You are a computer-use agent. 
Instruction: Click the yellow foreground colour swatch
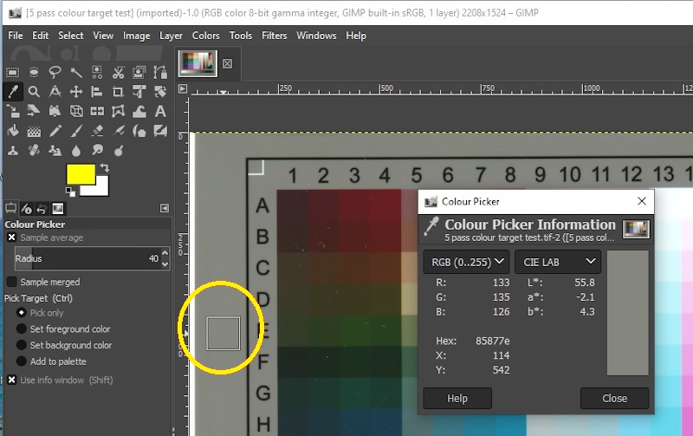pyautogui.click(x=81, y=174)
